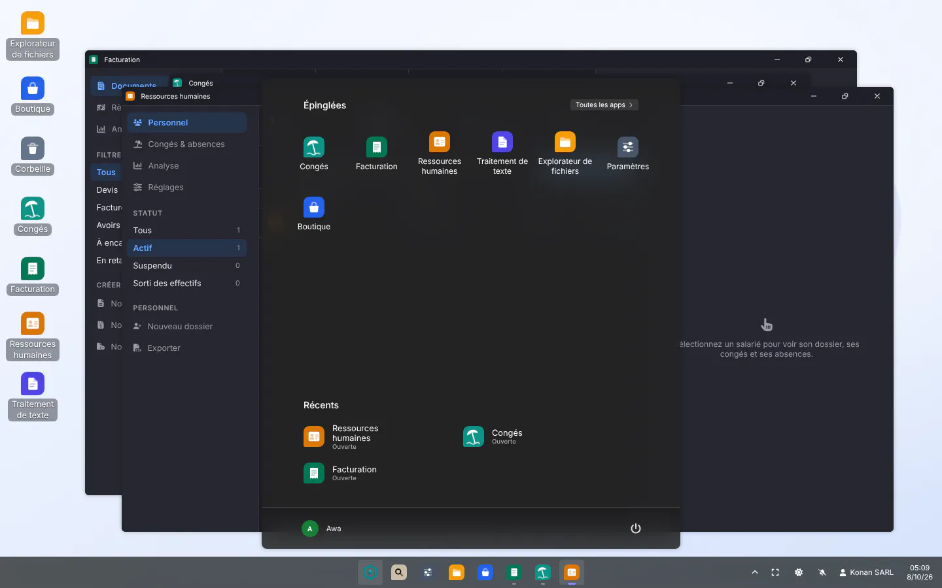Select Devis filter in Facturation window
Image resolution: width=942 pixels, height=588 pixels.
pyautogui.click(x=107, y=190)
